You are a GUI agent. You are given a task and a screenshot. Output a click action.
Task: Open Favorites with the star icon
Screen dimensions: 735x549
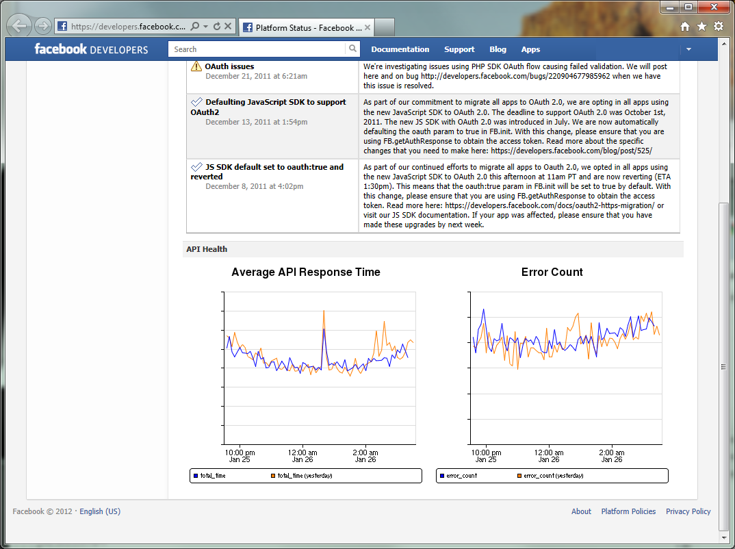click(x=701, y=26)
